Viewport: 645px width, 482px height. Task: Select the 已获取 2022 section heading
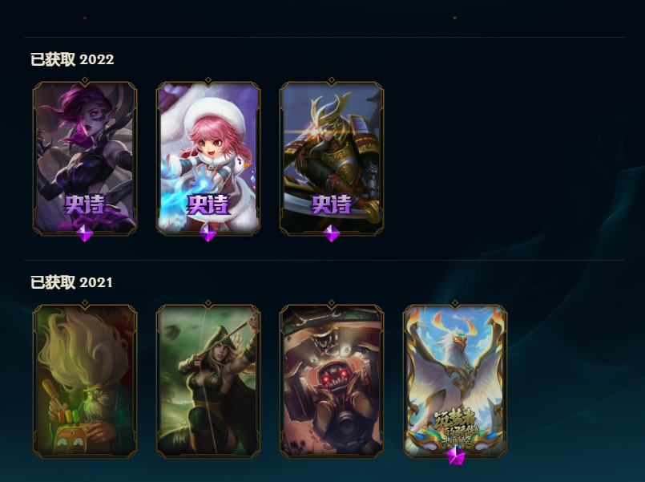(x=72, y=59)
